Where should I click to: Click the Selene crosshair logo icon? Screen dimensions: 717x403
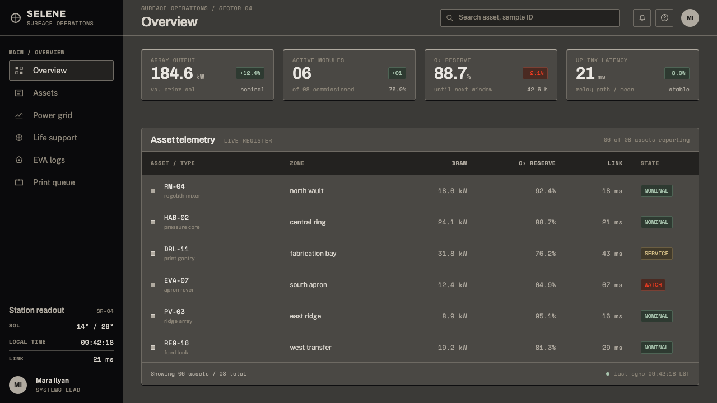16,18
